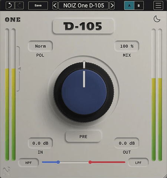Image resolution: width=167 pixels, height=178 pixels.
Task: Click the large blue center knob
Action: point(84,92)
